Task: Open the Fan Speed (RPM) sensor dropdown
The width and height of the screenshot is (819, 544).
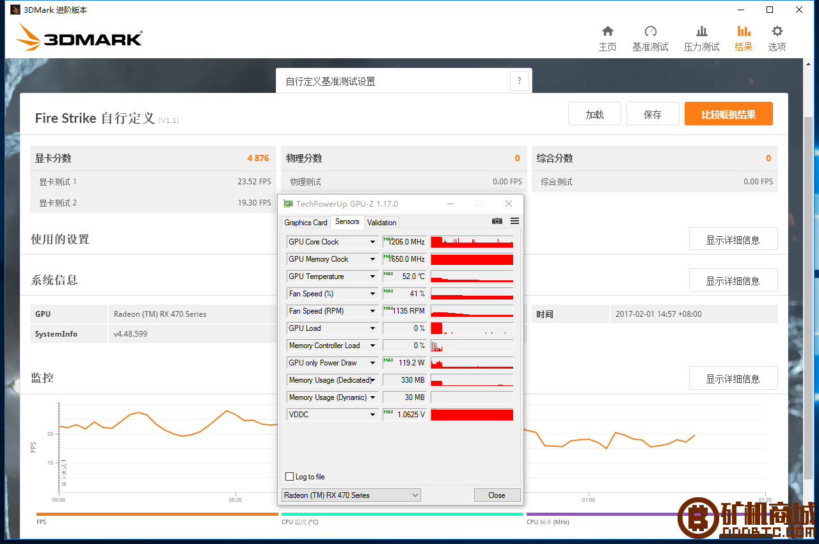Action: 373,311
